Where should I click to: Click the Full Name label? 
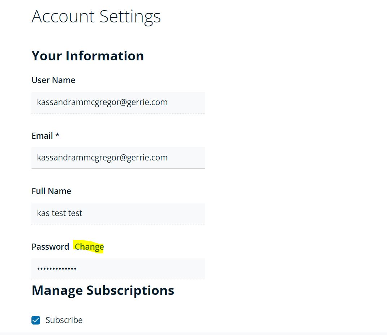(51, 191)
